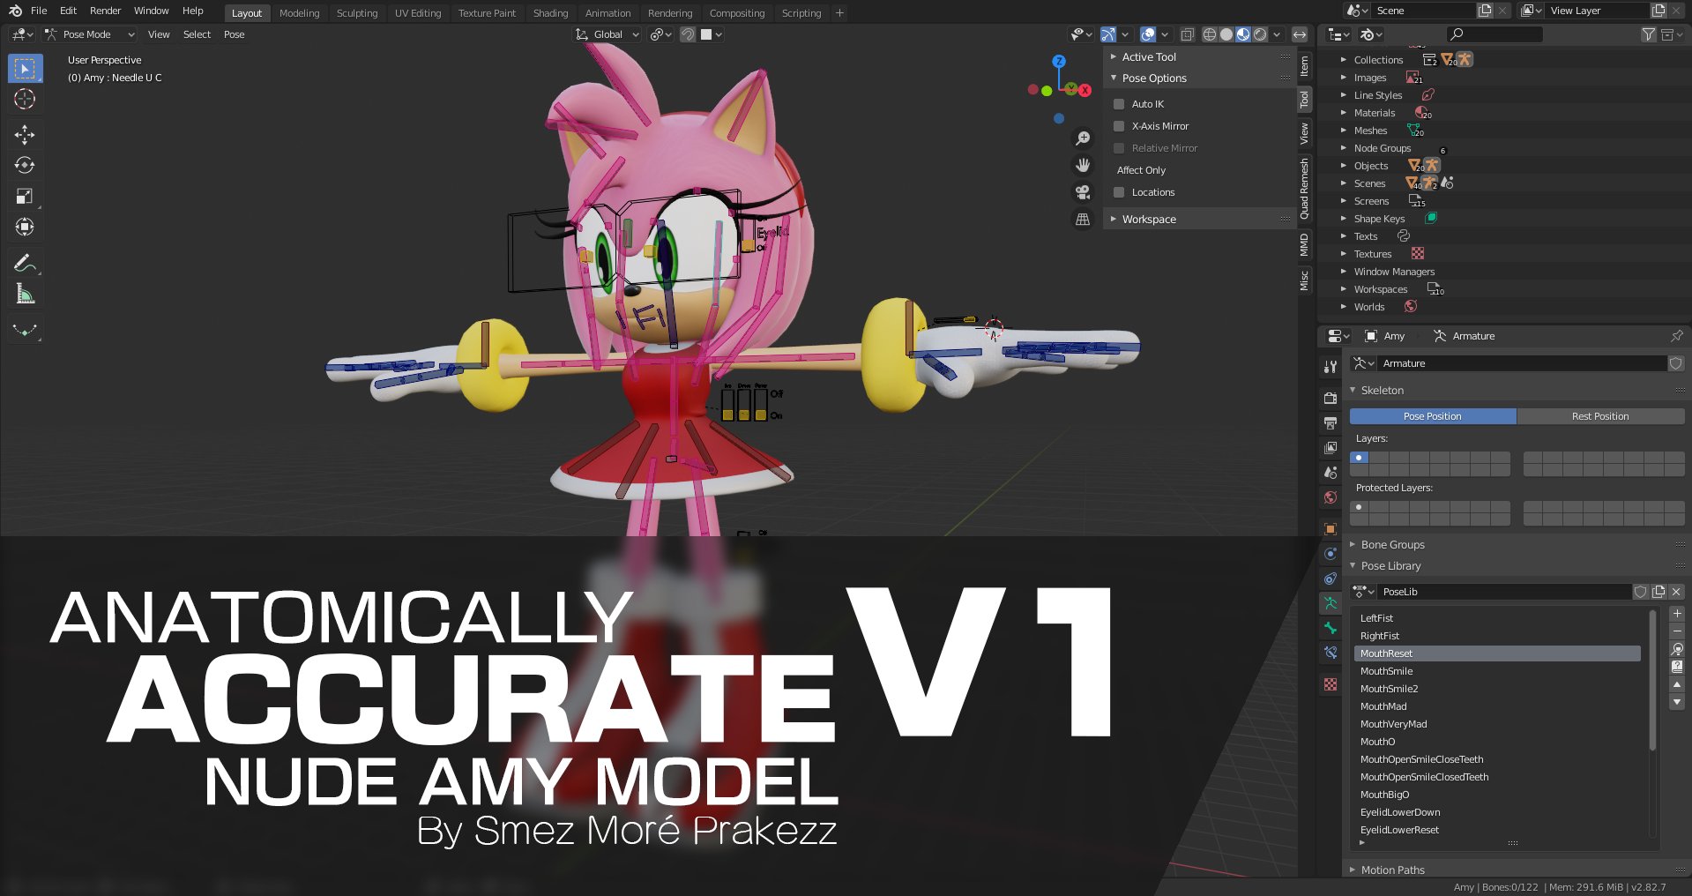This screenshot has width=1692, height=896.
Task: Activate the Move tool
Action: pyautogui.click(x=25, y=134)
